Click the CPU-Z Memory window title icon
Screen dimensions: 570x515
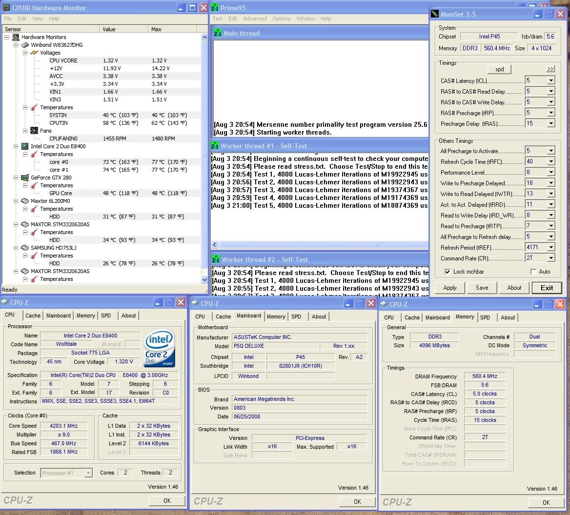point(384,304)
